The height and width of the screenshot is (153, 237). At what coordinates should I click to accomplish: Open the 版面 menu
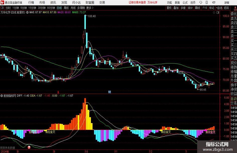tap(177, 3)
